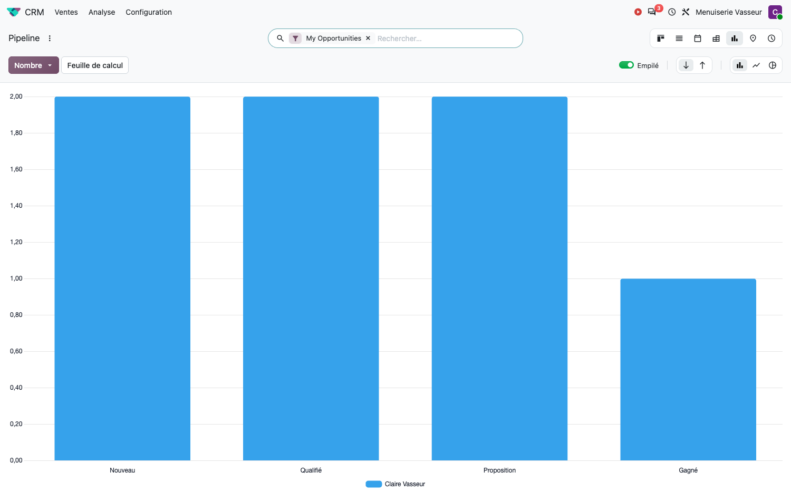Click the Pipeline breadcrumb title
The image size is (791, 501).
(x=24, y=38)
